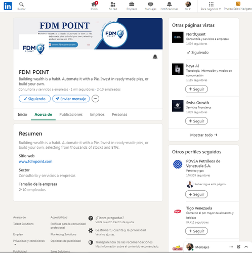Click the settings gear icon in footer

tap(91, 230)
